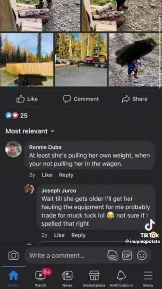The height and width of the screenshot is (289, 162).
Task: Like Joseph Jurco's reply
Action: 59,235
